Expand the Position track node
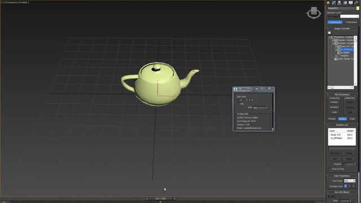The image size is (361, 203). [x=333, y=40]
